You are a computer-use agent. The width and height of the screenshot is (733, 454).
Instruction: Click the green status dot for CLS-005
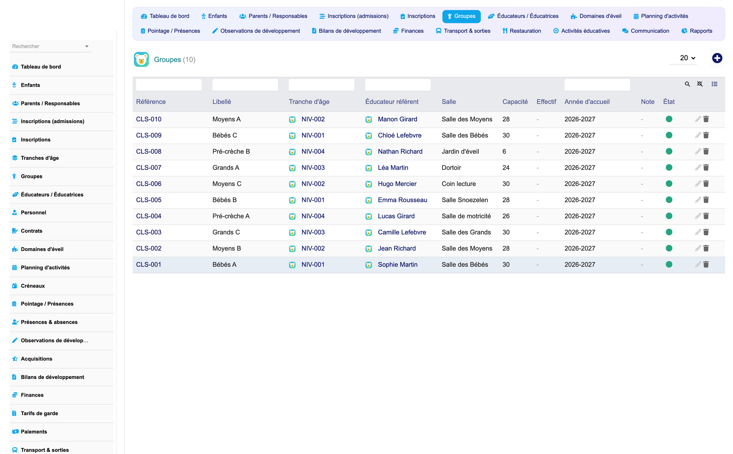pos(669,200)
